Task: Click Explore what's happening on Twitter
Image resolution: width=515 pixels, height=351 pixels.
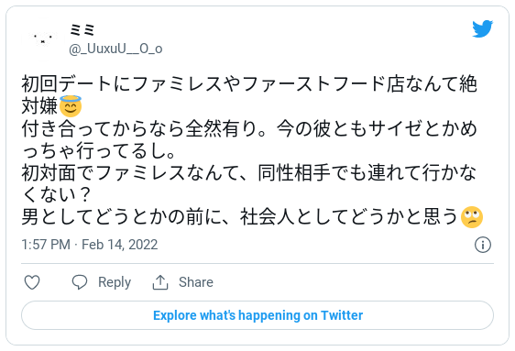Action: pos(257,315)
